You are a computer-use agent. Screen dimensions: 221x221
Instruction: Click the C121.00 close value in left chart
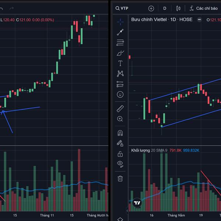(x=24, y=20)
